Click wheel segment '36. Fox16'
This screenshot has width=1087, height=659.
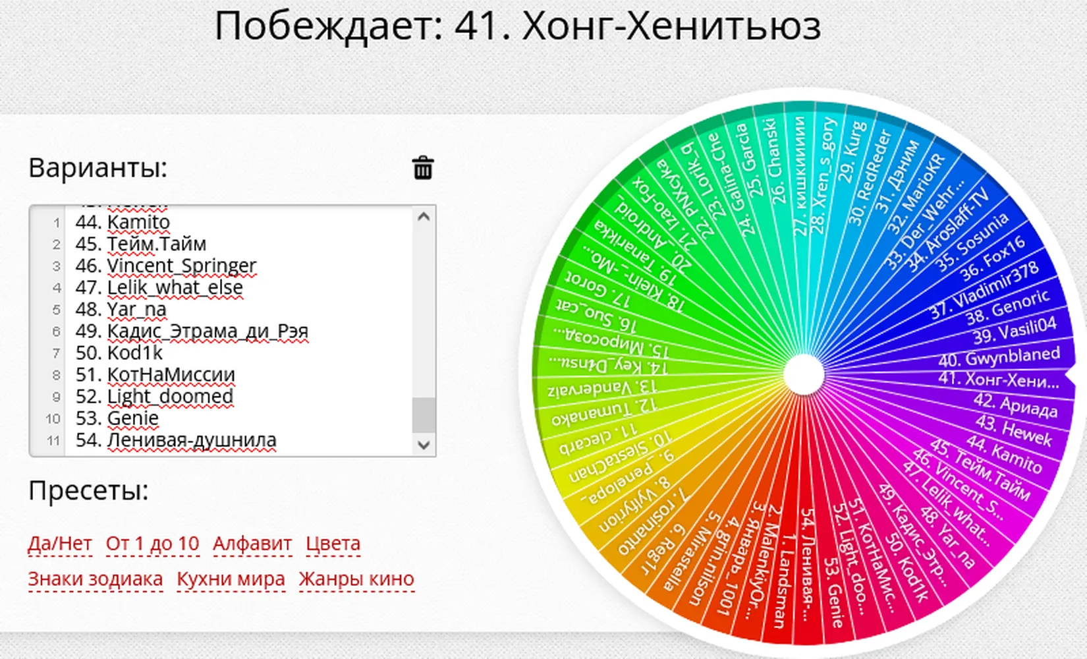click(x=993, y=258)
